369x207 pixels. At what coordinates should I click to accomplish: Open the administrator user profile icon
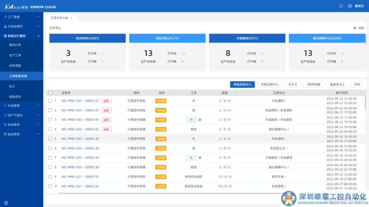350,6
